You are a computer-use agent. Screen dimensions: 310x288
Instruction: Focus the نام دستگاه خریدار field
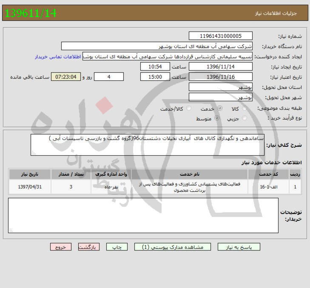(x=156, y=46)
